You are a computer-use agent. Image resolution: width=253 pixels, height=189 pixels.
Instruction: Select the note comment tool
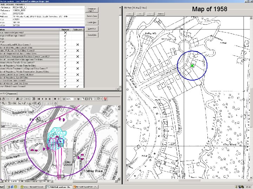tap(20, 103)
